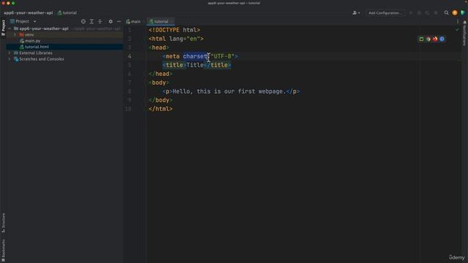Select the tutorial editor tab
The image size is (468, 263).
pyautogui.click(x=161, y=21)
